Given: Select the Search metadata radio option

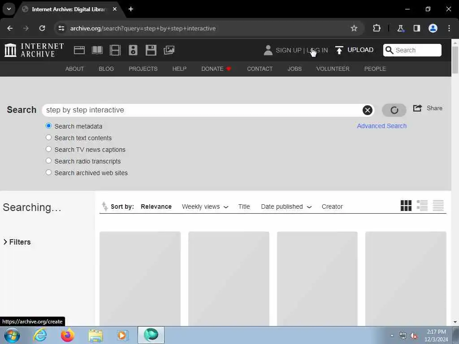Looking at the screenshot, I should coord(48,126).
